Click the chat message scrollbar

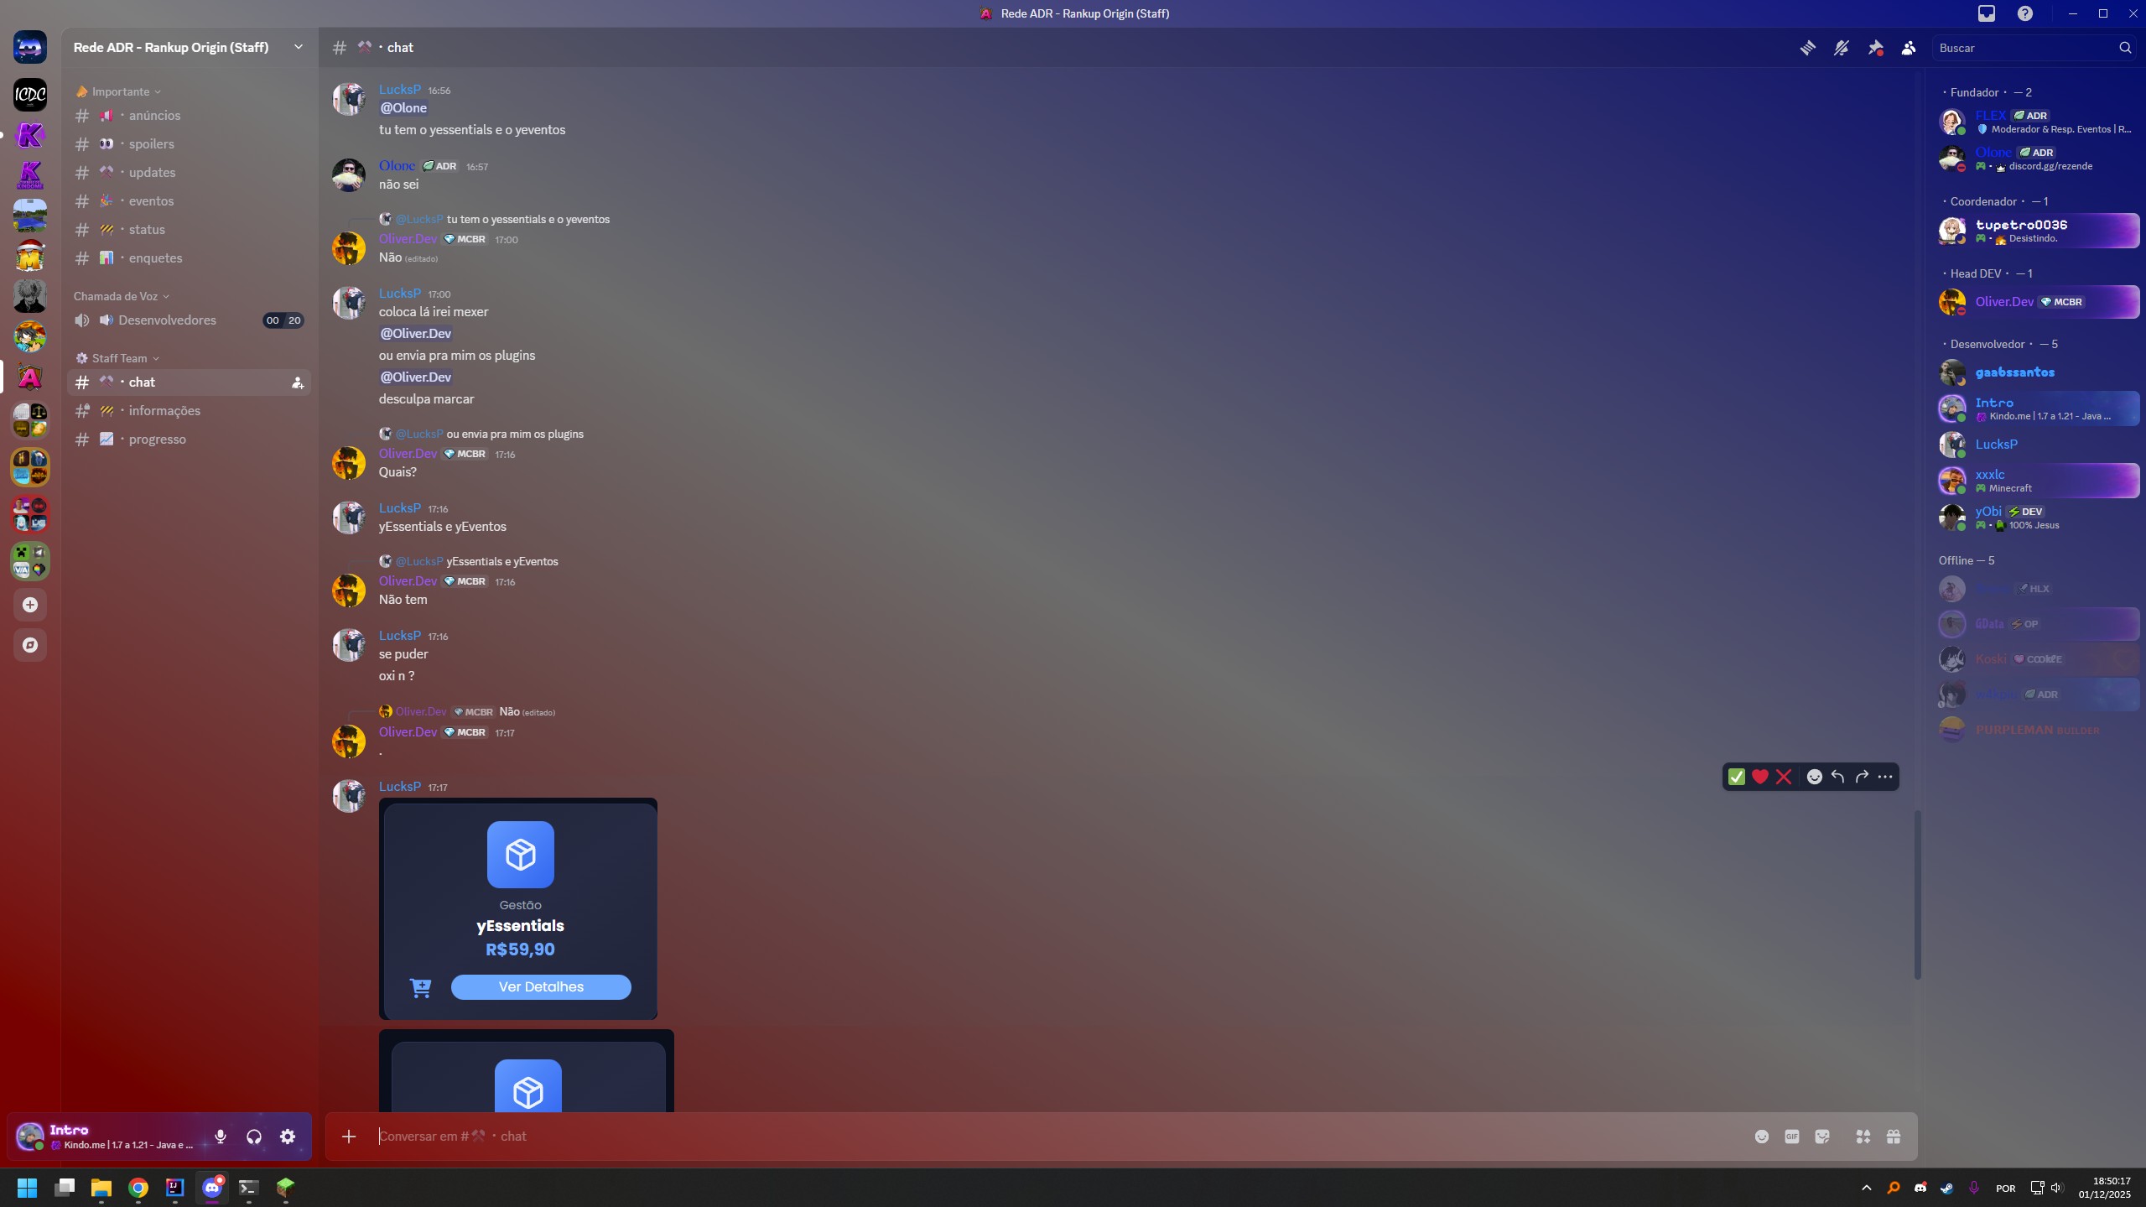pos(1917,893)
